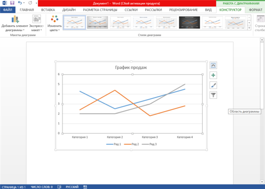
Task: Click the Word application icon
Action: (4, 3)
